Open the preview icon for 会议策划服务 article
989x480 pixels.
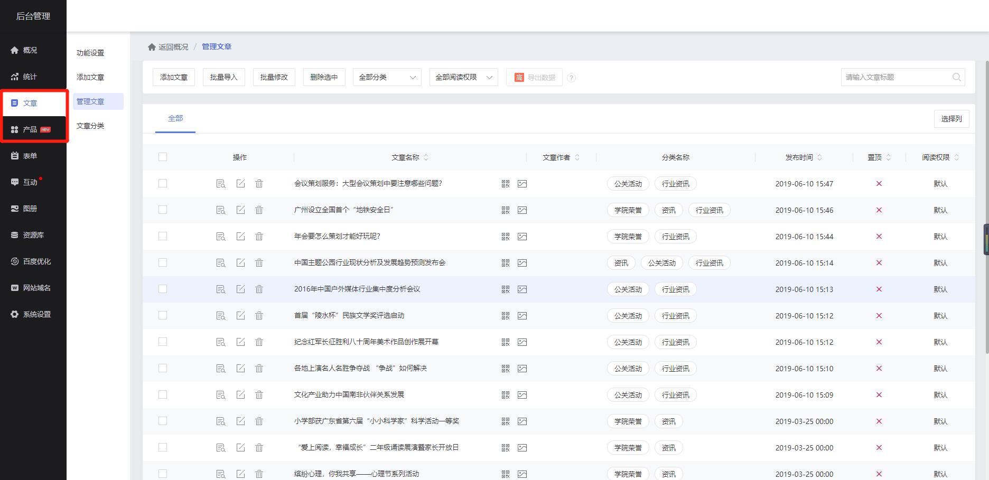[x=221, y=183]
